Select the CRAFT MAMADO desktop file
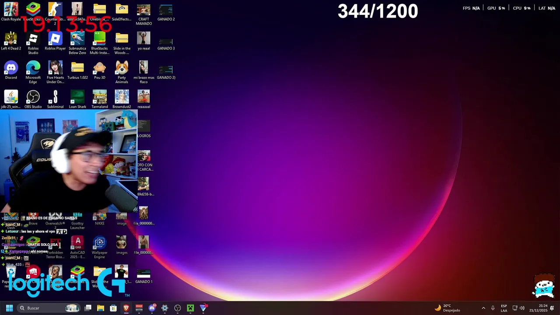 pos(143,14)
